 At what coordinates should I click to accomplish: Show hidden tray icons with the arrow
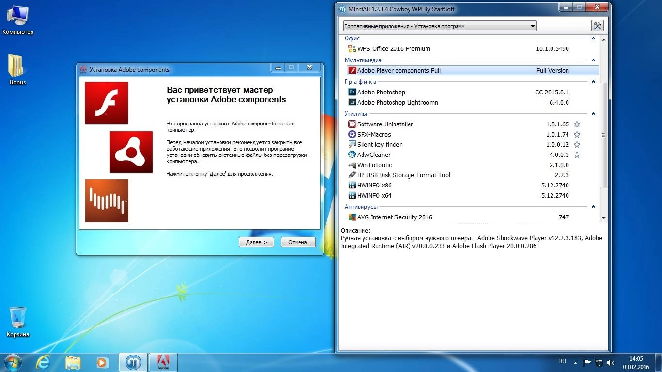[575, 362]
